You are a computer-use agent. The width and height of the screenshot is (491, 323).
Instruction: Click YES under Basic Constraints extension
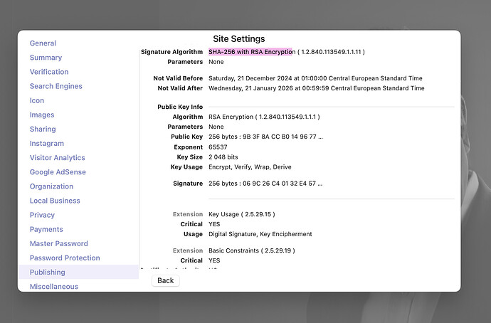point(214,260)
